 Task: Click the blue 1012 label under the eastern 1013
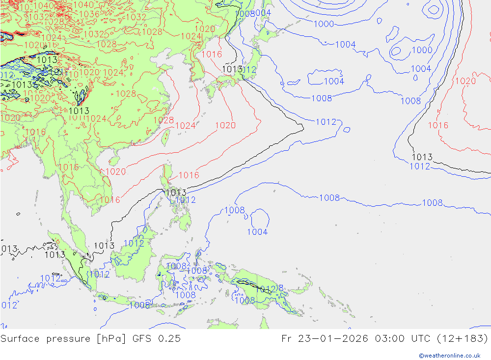tap(420, 166)
